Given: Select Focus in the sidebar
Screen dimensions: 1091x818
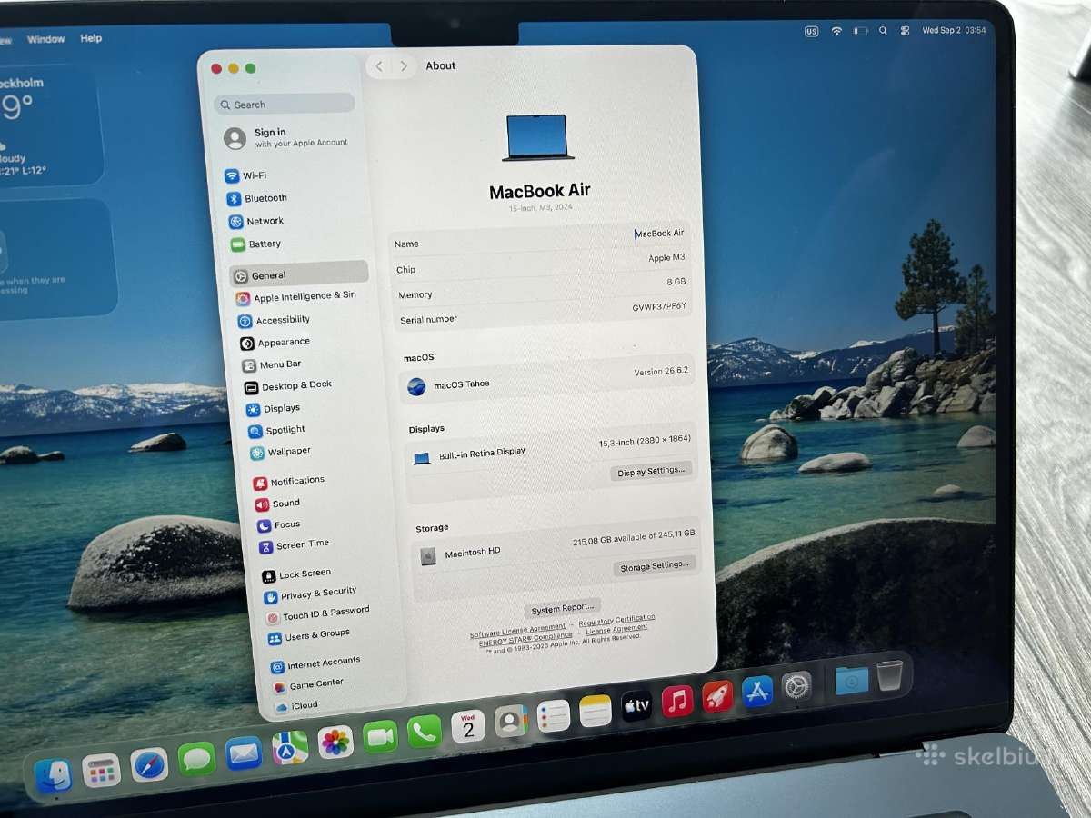Looking at the screenshot, I should point(278,525).
